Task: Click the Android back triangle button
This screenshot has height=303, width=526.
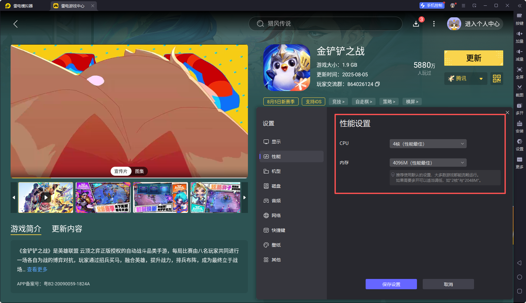Action: pyautogui.click(x=520, y=263)
